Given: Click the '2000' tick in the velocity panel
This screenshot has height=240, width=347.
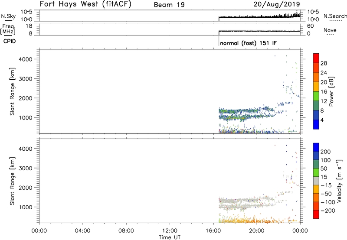Looking at the screenshot, I should point(26,188).
